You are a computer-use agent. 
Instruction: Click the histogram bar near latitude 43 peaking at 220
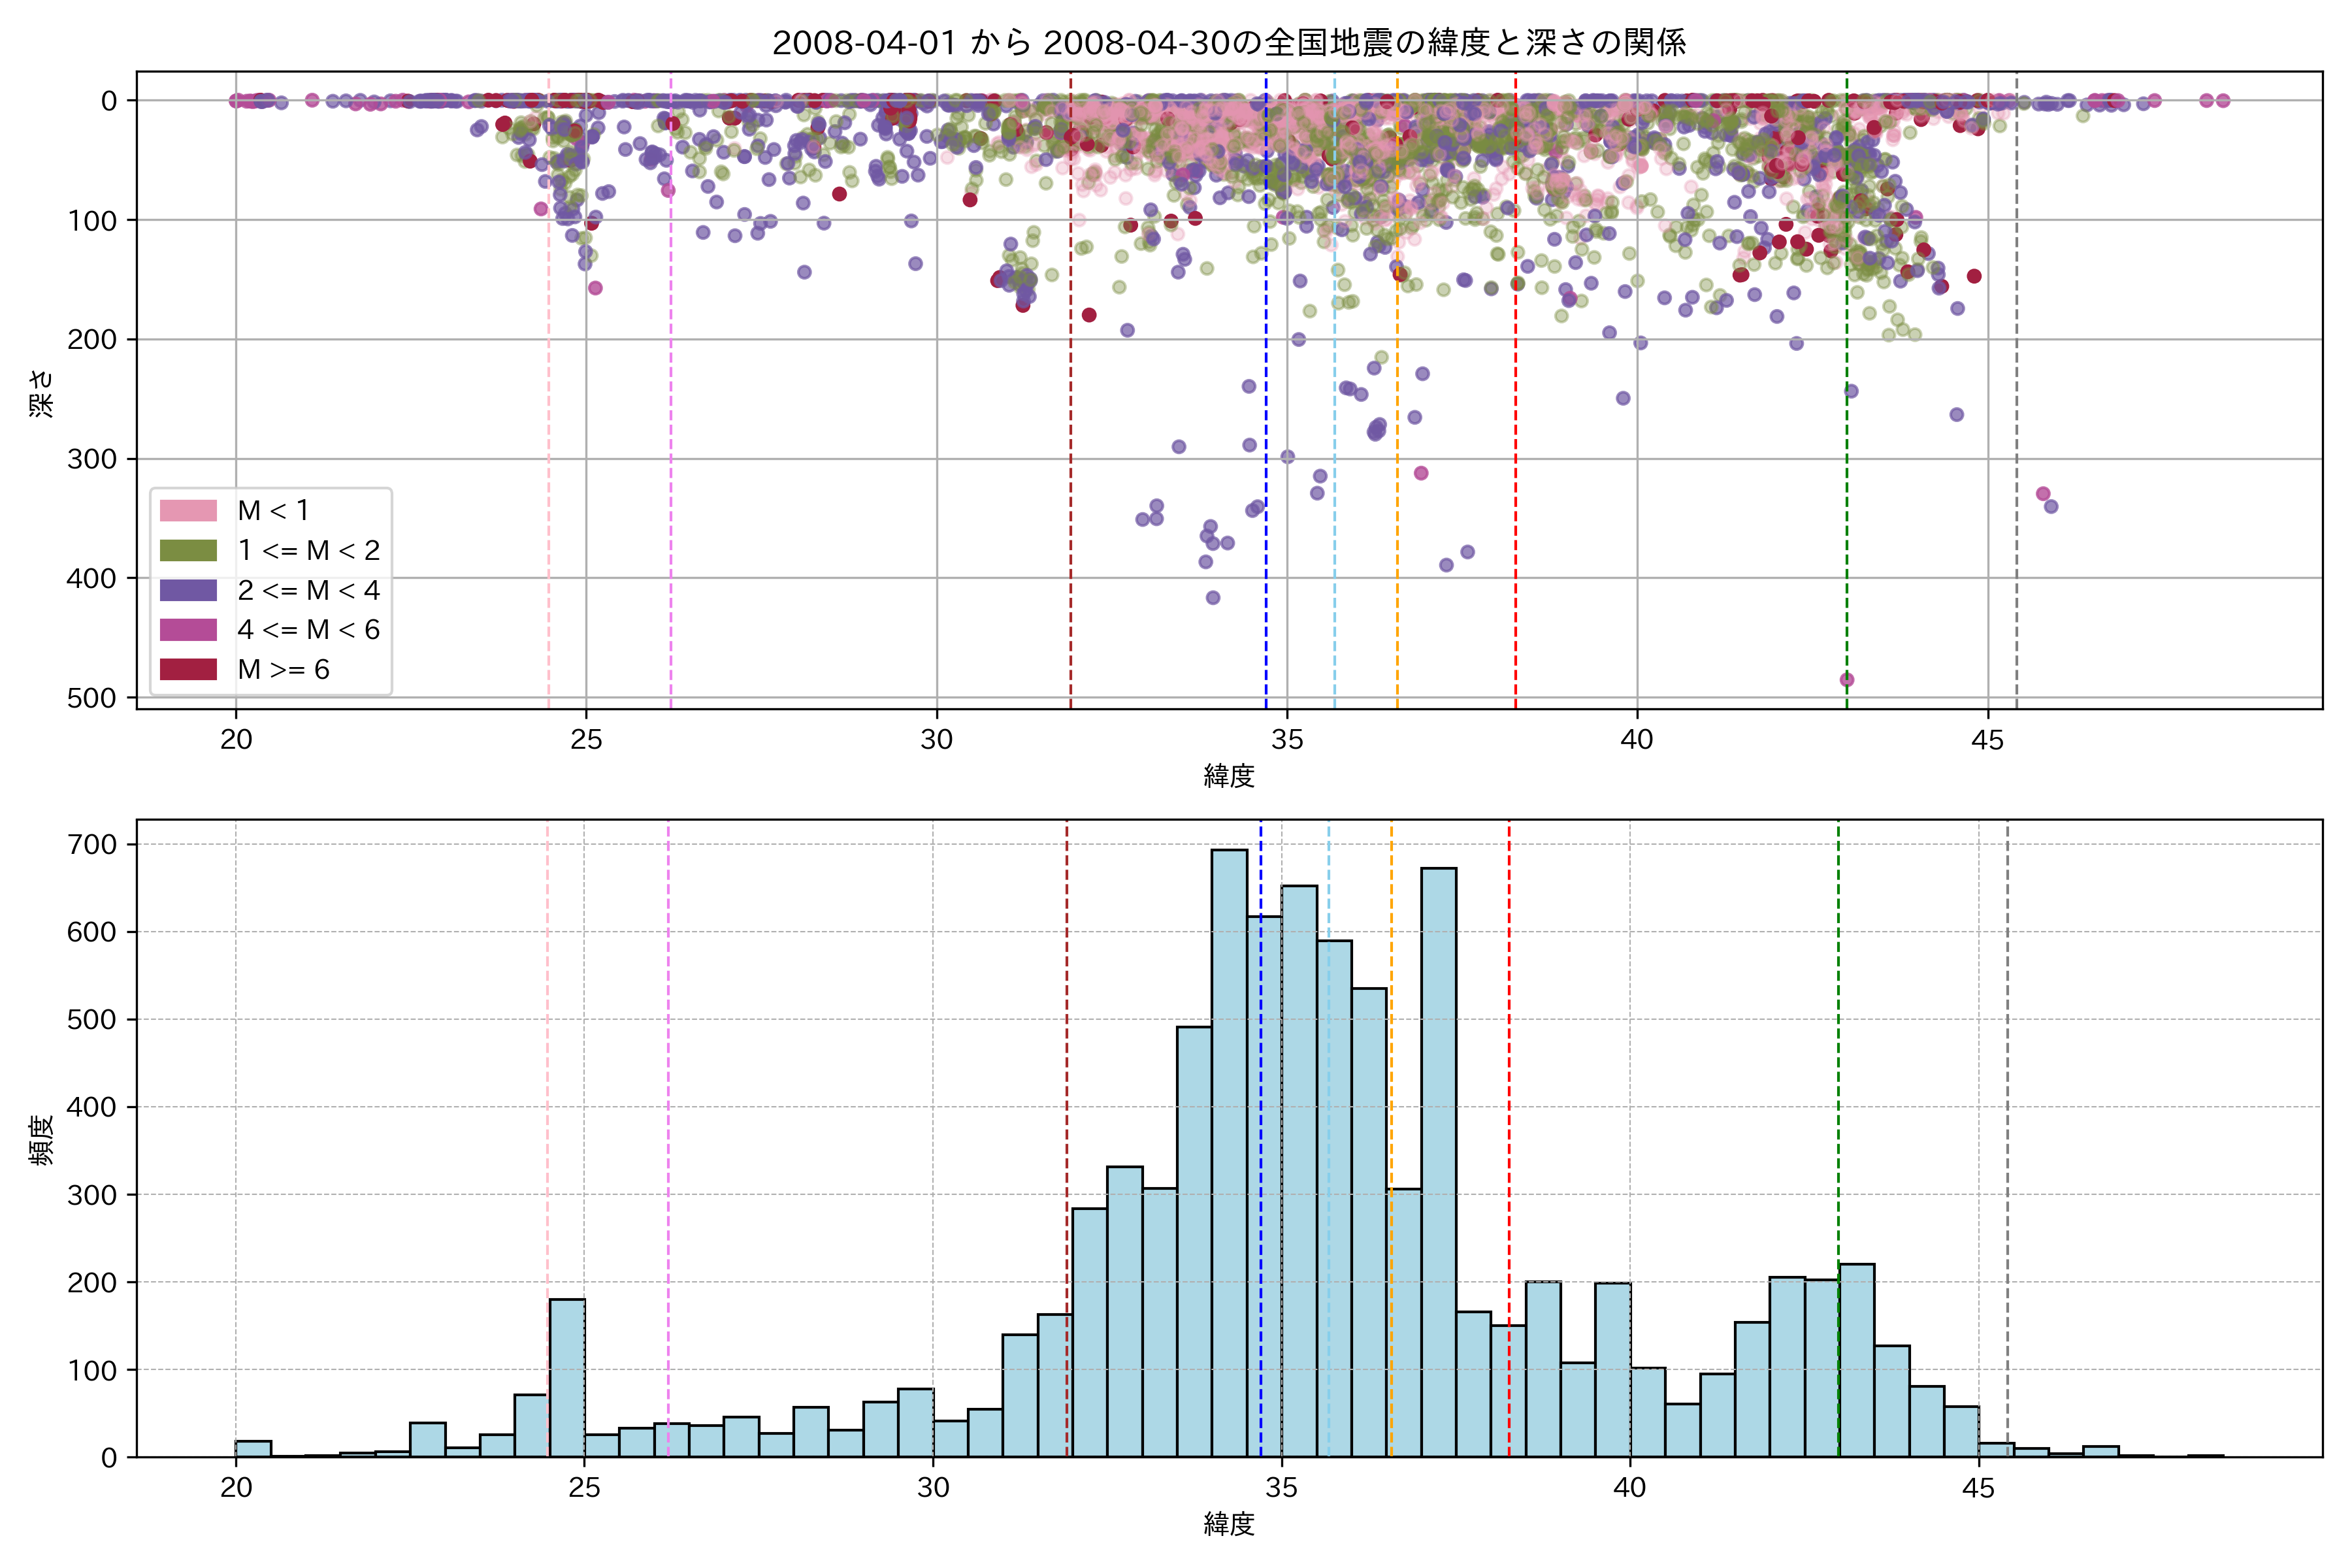(1856, 1360)
